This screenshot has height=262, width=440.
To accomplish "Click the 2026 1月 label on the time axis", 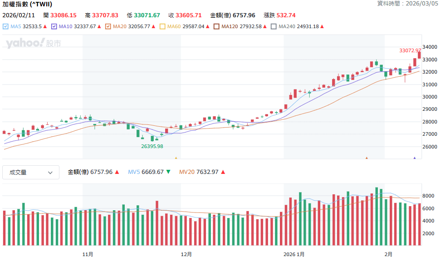I will coord(294,254).
